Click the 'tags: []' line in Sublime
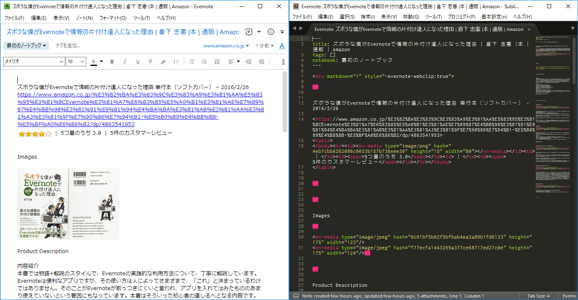The width and height of the screenshot is (578, 300). pos(324,55)
